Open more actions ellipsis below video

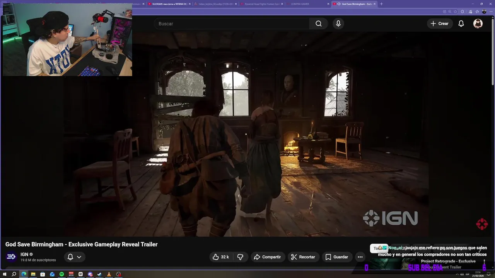coord(360,257)
